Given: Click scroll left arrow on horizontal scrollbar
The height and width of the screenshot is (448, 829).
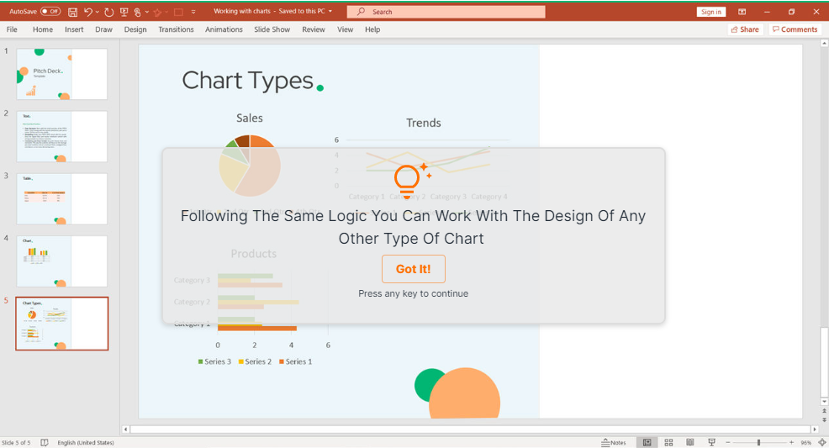Looking at the screenshot, I should tap(125, 429).
